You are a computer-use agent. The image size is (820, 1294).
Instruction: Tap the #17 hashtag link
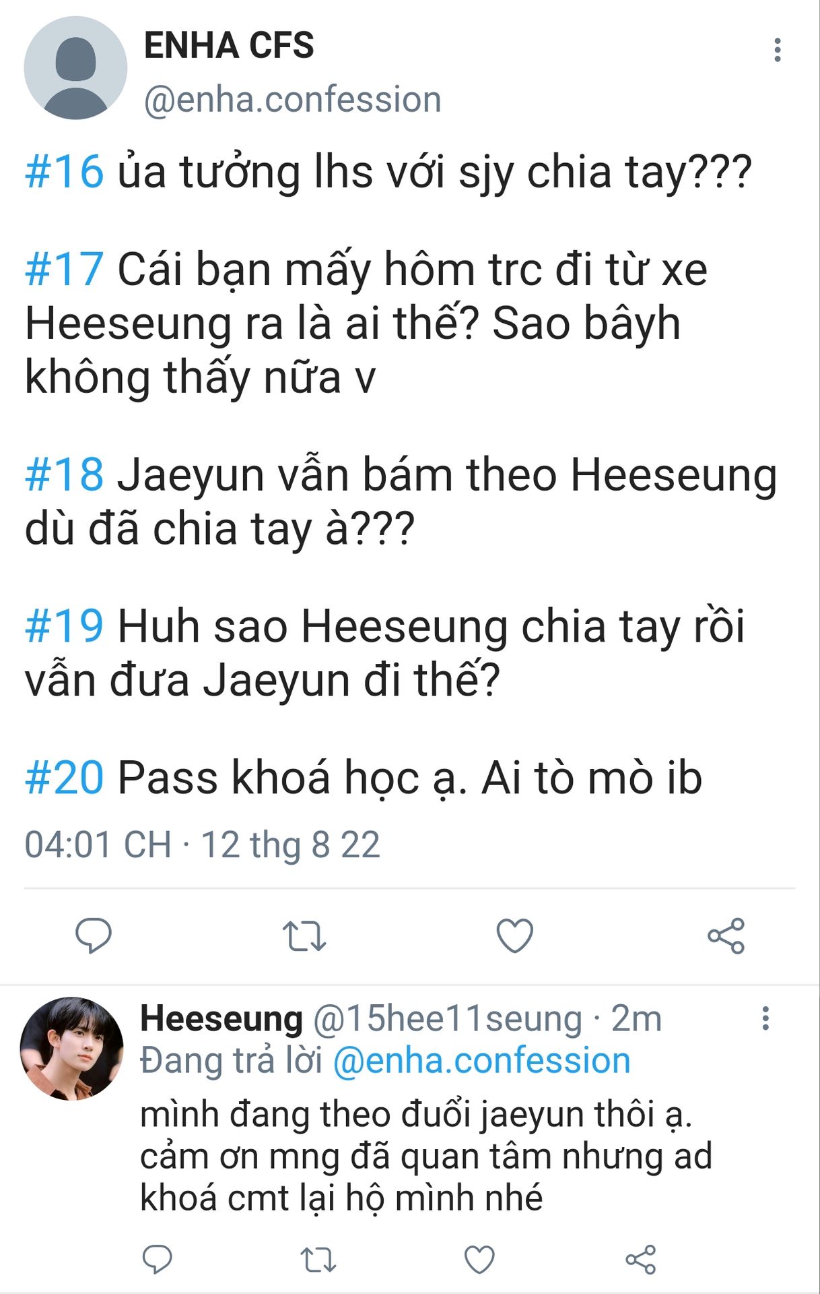pyautogui.click(x=65, y=269)
